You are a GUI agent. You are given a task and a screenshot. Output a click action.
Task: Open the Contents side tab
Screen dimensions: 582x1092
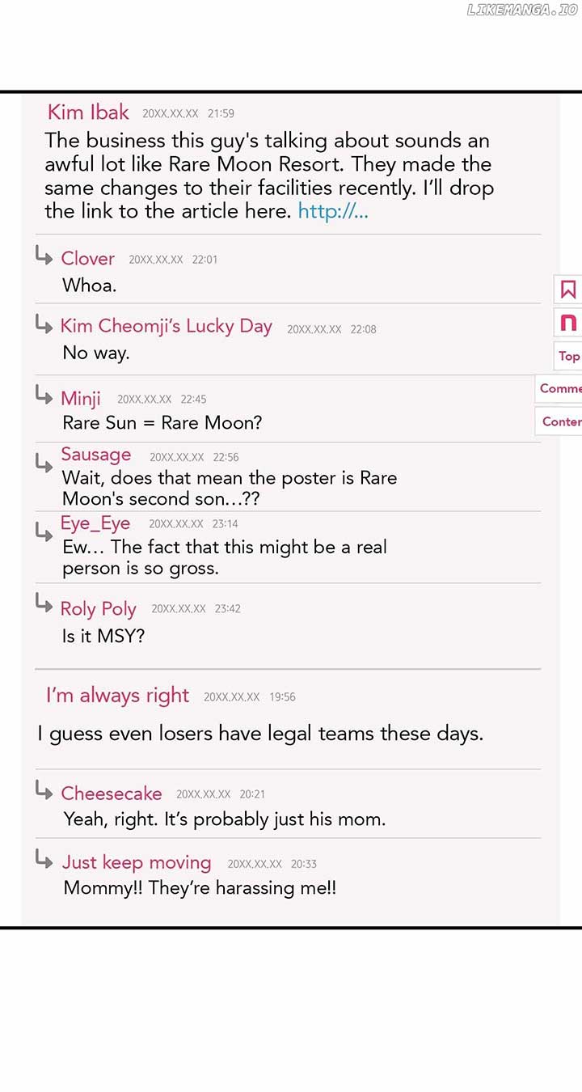click(560, 421)
